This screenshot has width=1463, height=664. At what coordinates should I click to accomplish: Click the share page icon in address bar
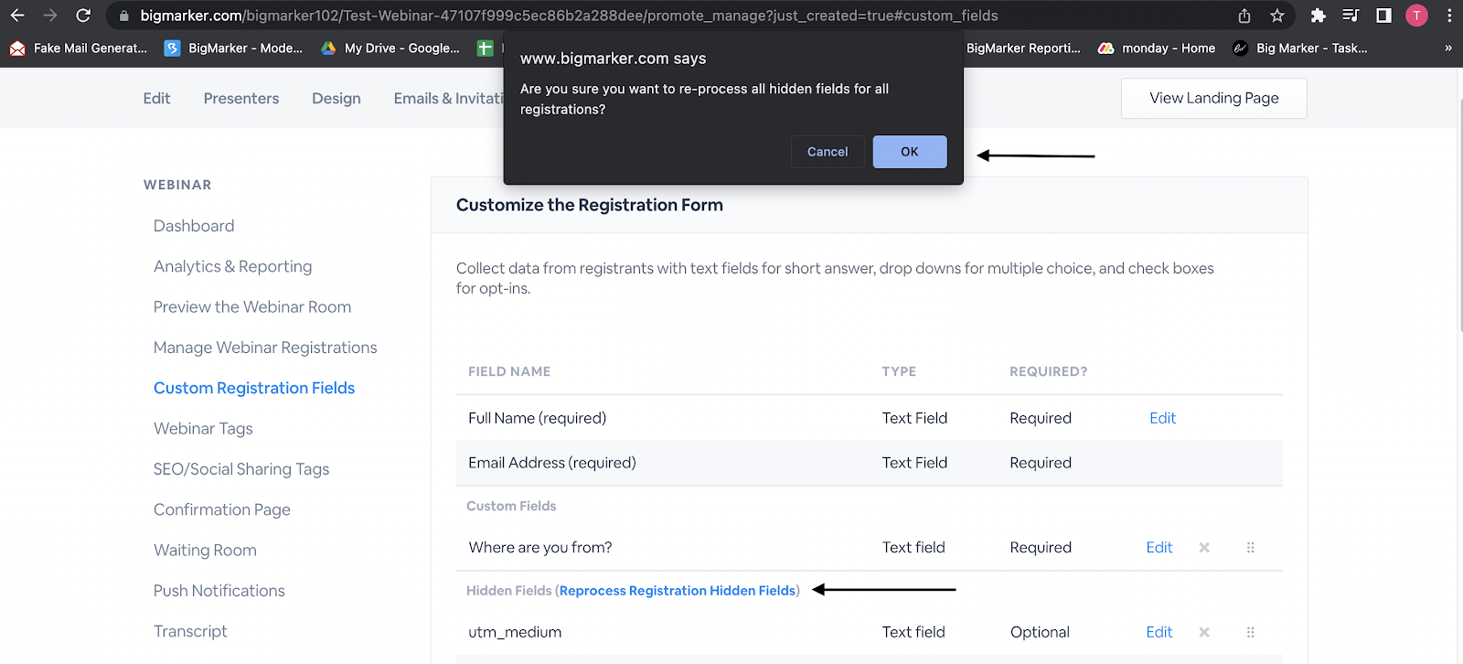[1244, 16]
